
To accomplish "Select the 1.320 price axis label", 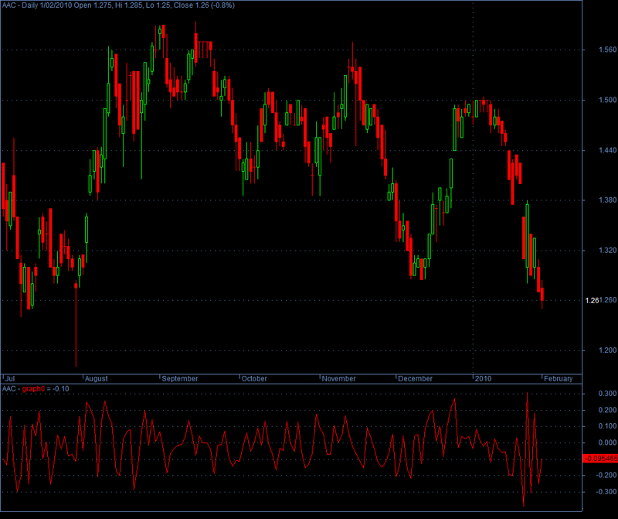I will pyautogui.click(x=607, y=251).
